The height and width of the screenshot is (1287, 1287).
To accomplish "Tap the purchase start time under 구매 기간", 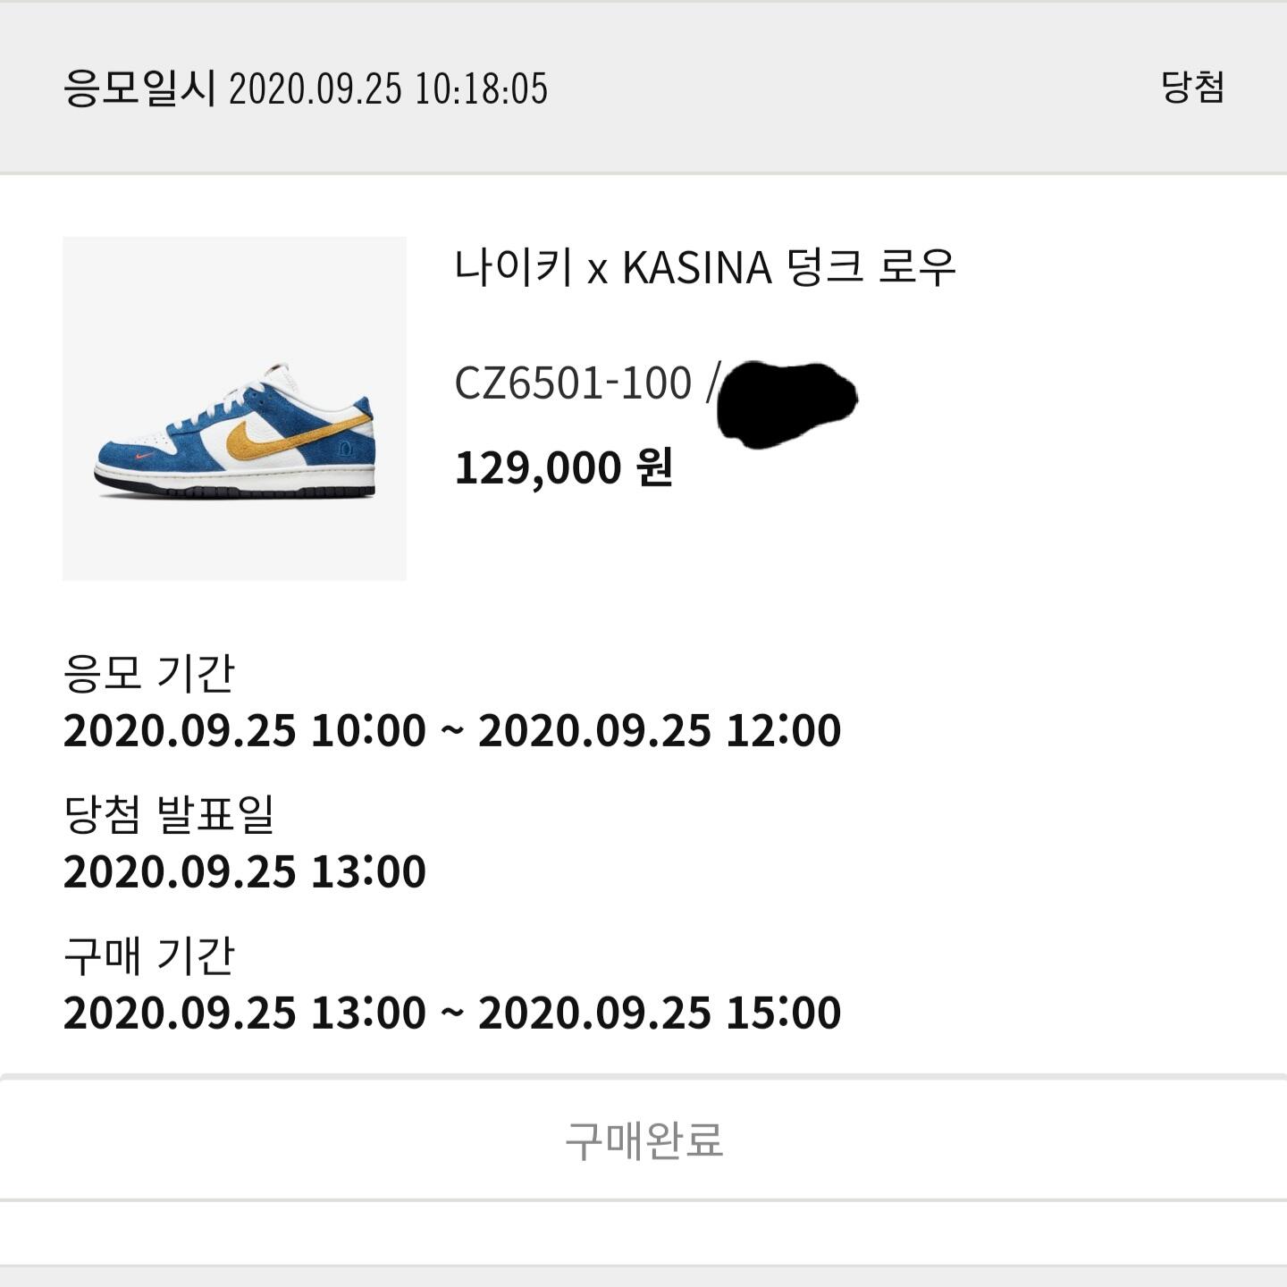I will pos(244,1013).
